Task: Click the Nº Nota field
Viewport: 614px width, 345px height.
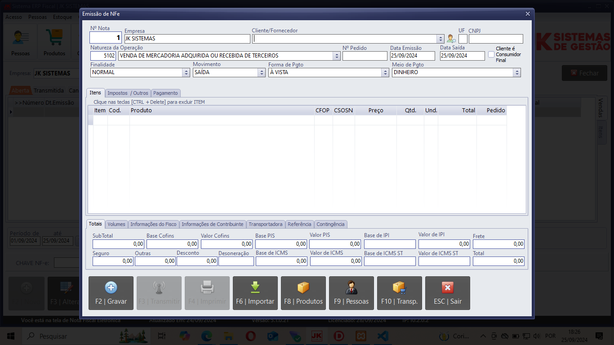Action: click(x=106, y=38)
